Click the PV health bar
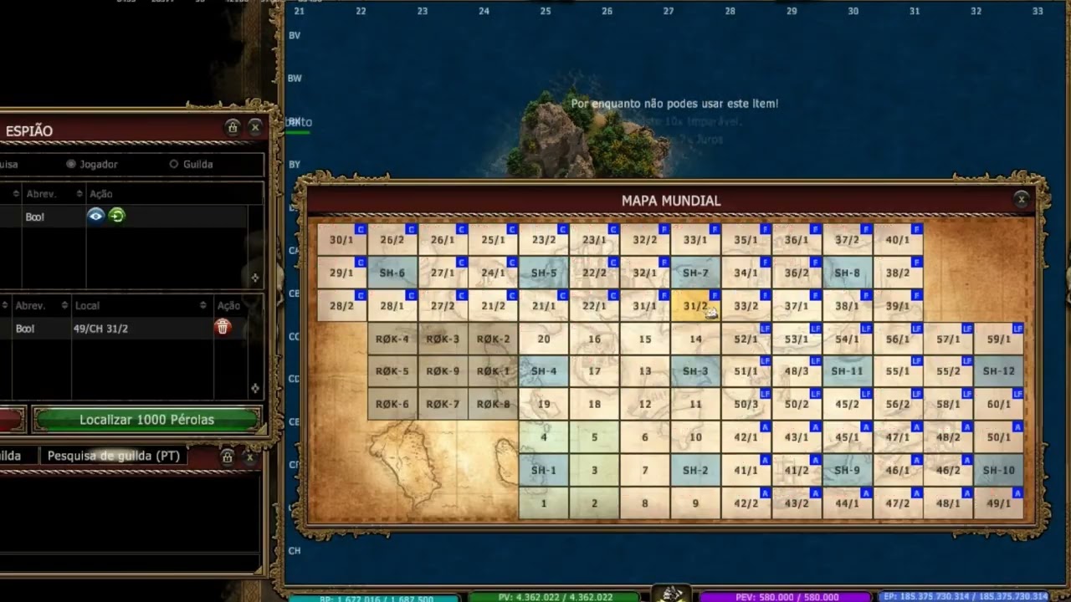Viewport: 1071px width, 602px height. click(x=553, y=597)
